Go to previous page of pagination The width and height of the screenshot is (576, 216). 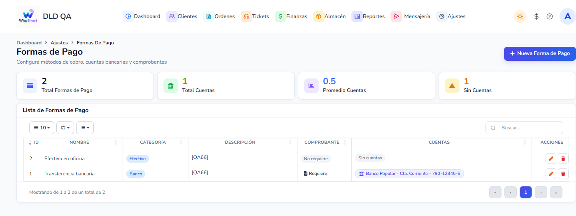pos(511,192)
